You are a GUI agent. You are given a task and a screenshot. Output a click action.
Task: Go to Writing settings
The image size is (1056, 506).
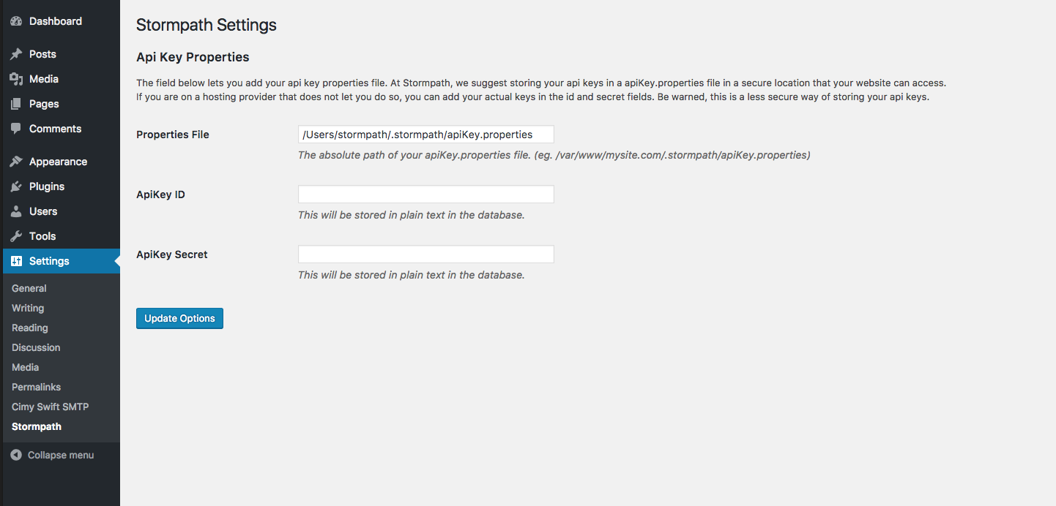[x=28, y=308]
